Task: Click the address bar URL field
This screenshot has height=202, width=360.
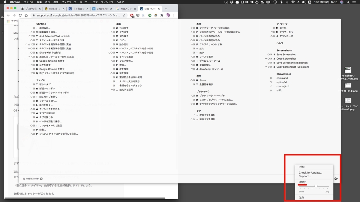Action: tap(78, 15)
